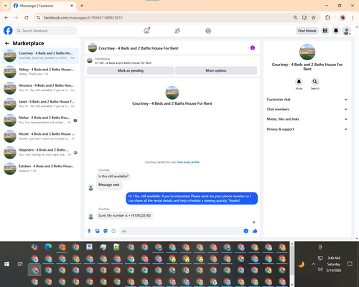Go to the Home feed icon

tap(146, 31)
